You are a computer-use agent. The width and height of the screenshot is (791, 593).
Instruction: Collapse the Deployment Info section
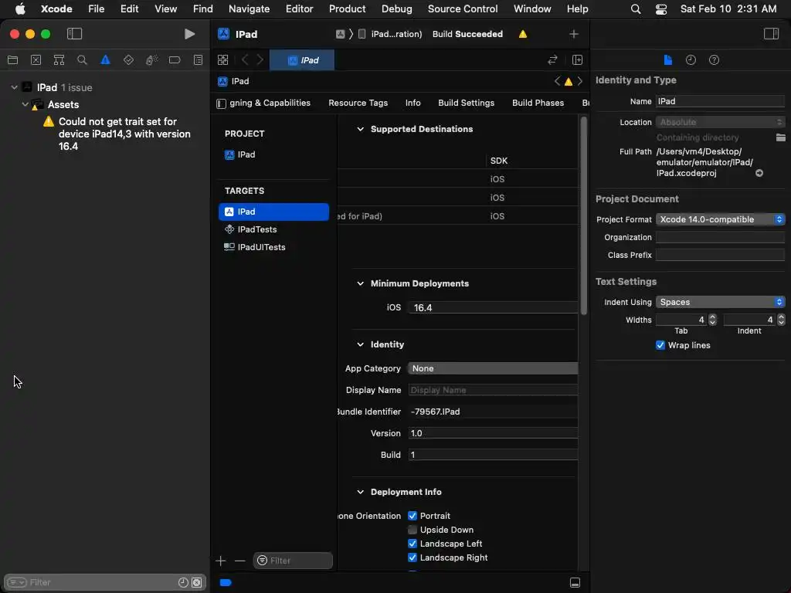click(x=360, y=492)
